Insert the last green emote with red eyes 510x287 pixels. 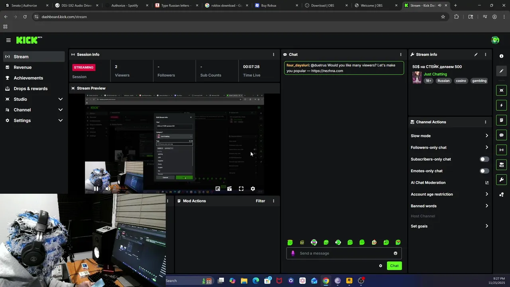398,242
